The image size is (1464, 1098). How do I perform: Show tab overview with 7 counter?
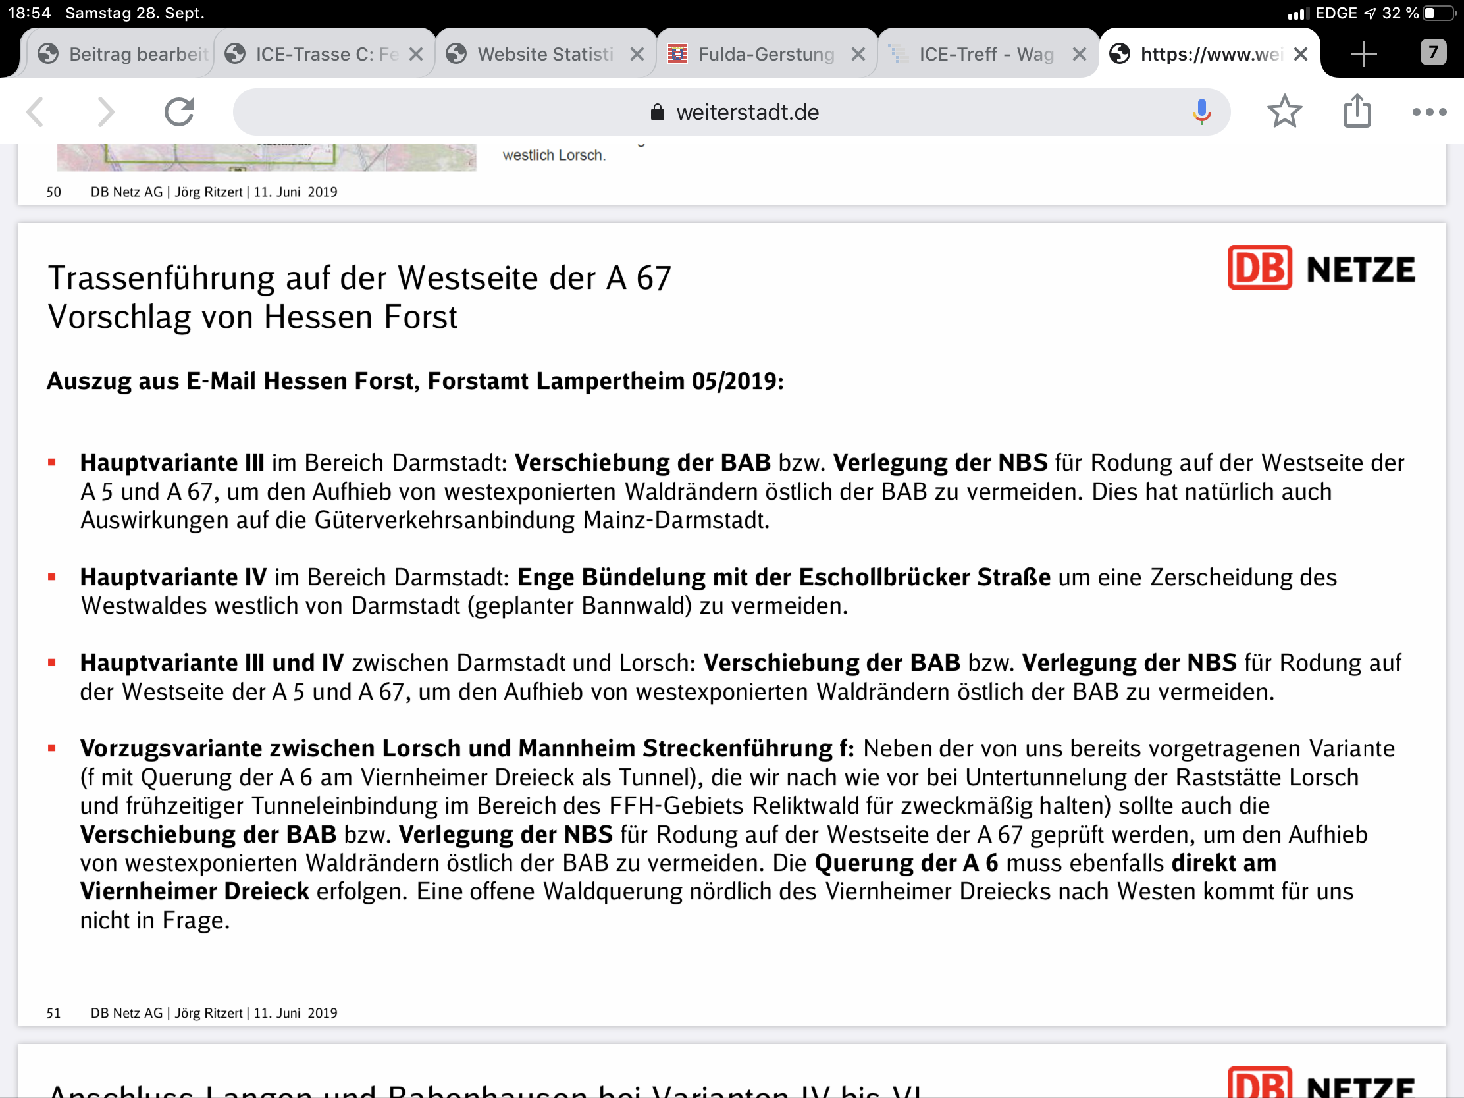pyautogui.click(x=1433, y=52)
